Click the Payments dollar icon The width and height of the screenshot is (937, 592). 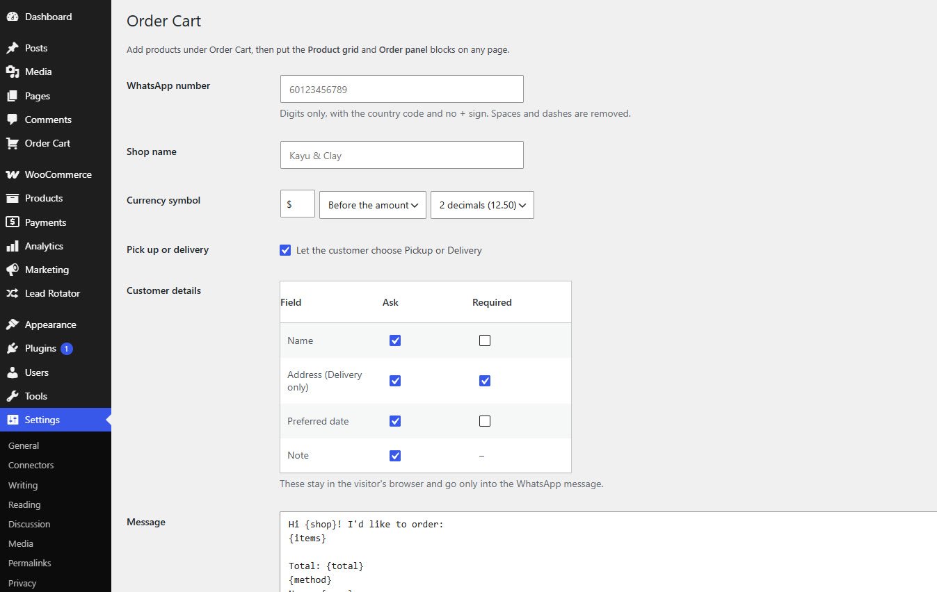(13, 222)
